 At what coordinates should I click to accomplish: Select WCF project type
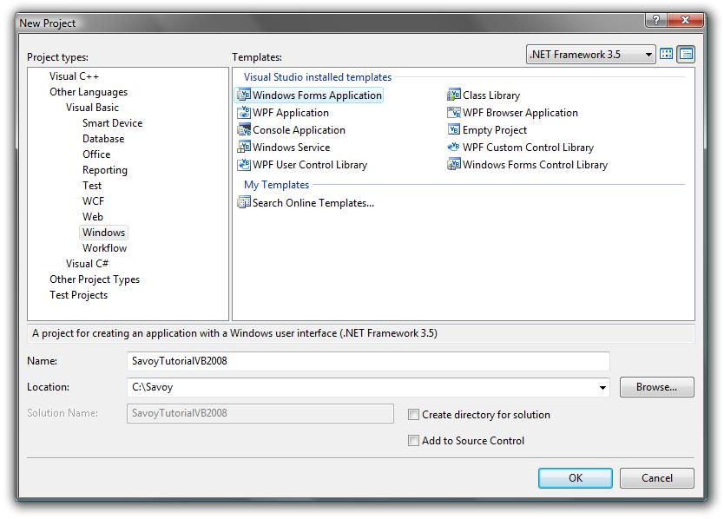(x=93, y=201)
